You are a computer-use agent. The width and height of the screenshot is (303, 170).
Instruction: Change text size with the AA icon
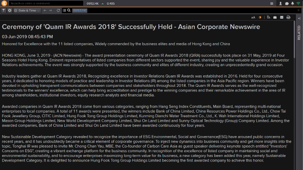(253, 17)
